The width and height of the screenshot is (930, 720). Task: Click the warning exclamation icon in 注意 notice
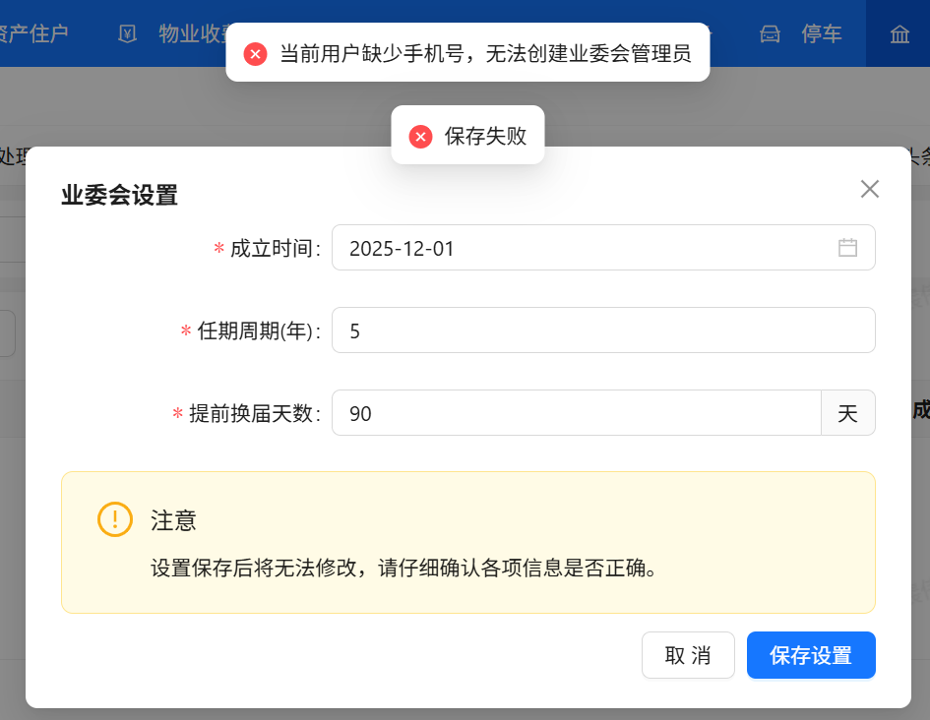[x=114, y=520]
